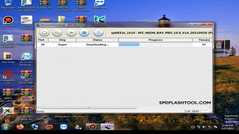Screen dimensions: 239x134
Task: Select the OPPO F11 Pro_CPH19... archive icon
Action: pyautogui.click(x=63, y=6)
